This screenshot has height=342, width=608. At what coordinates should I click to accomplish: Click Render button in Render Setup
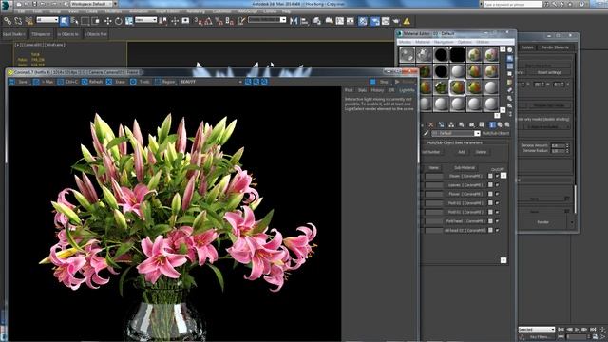(542, 222)
